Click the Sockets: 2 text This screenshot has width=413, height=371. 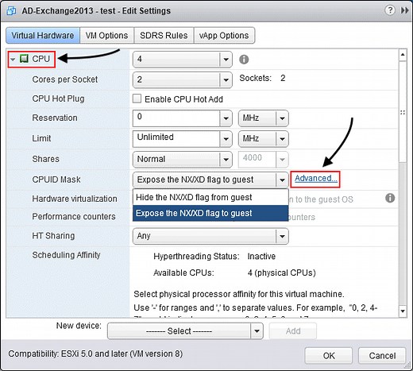coord(262,78)
